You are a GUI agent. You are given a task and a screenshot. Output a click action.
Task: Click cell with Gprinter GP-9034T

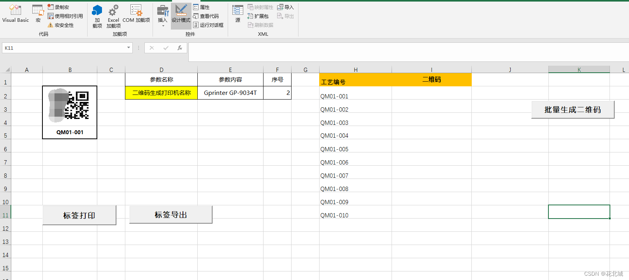230,93
